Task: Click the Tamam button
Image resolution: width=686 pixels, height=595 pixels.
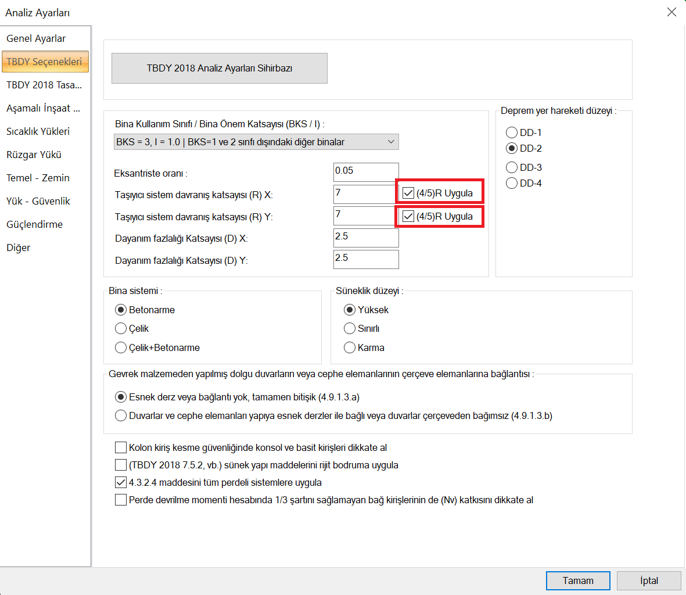Action: coord(577,580)
